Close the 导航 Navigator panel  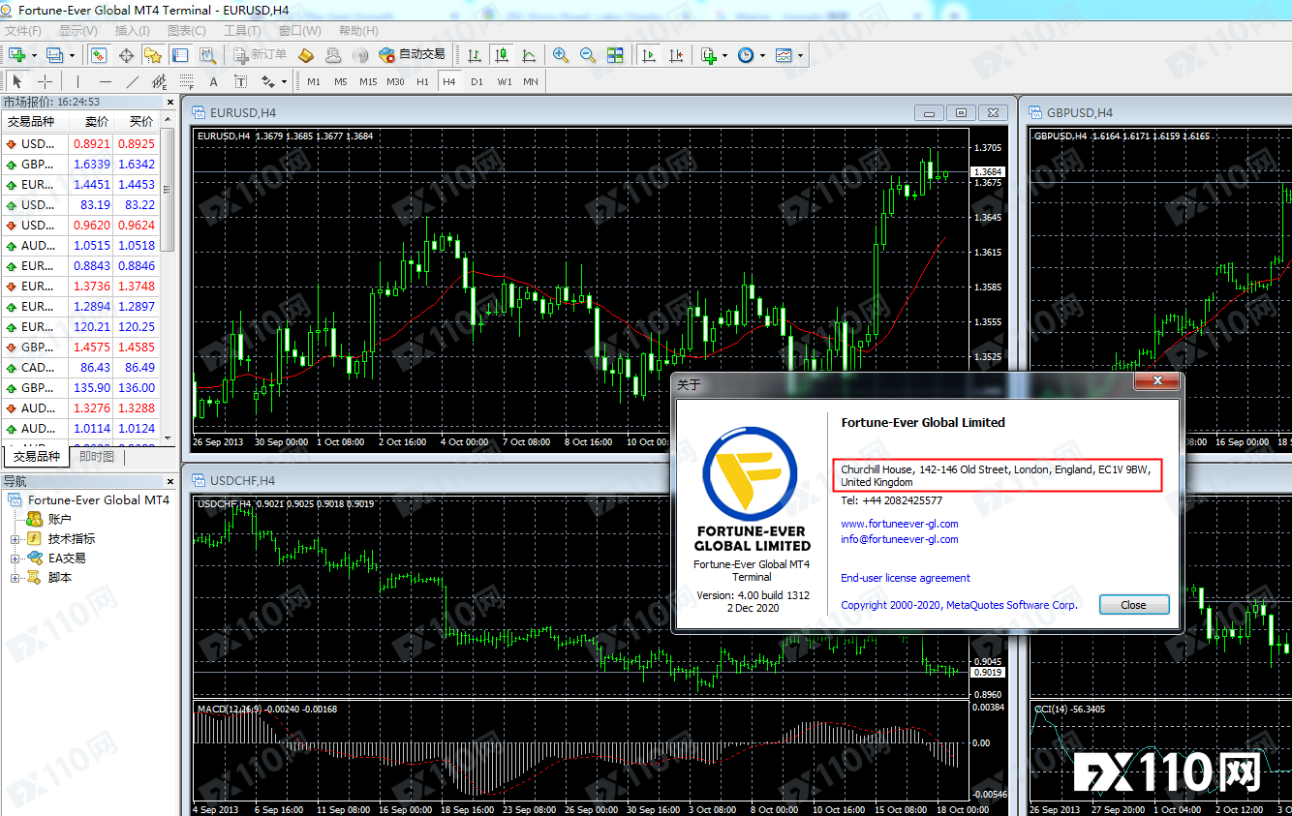(x=170, y=481)
